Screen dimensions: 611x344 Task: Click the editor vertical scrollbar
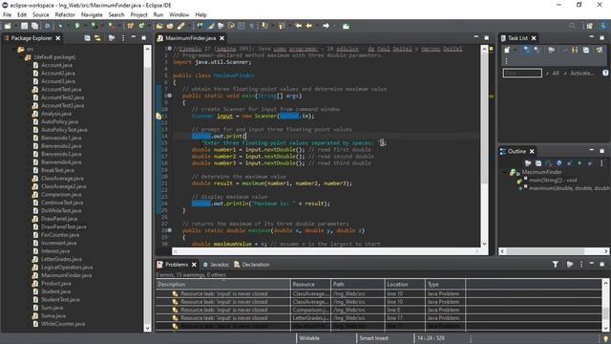click(484, 146)
